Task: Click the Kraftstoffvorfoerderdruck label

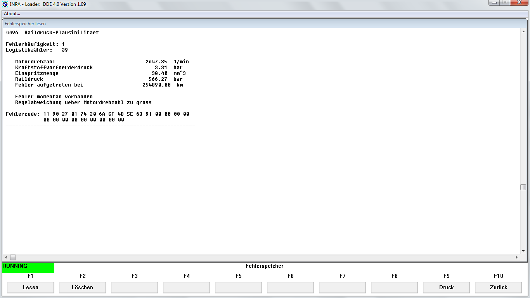Action: (x=54, y=68)
